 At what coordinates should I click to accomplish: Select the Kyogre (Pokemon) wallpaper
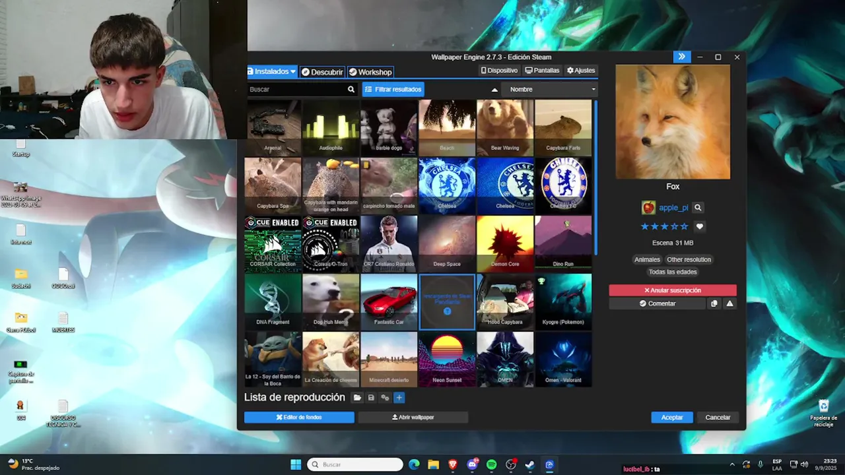[x=563, y=301]
